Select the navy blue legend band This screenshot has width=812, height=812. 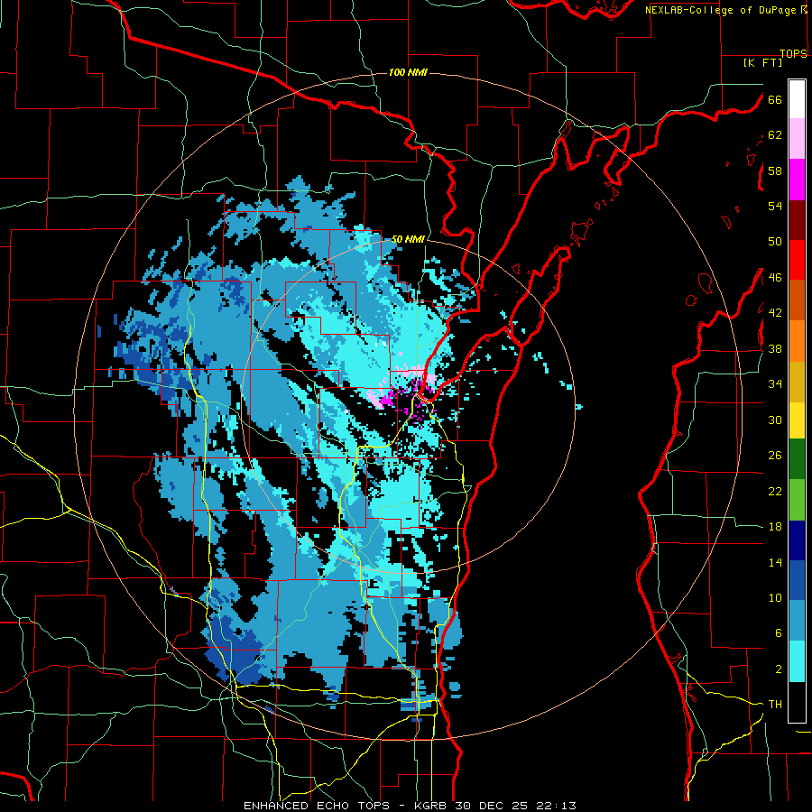point(797,540)
